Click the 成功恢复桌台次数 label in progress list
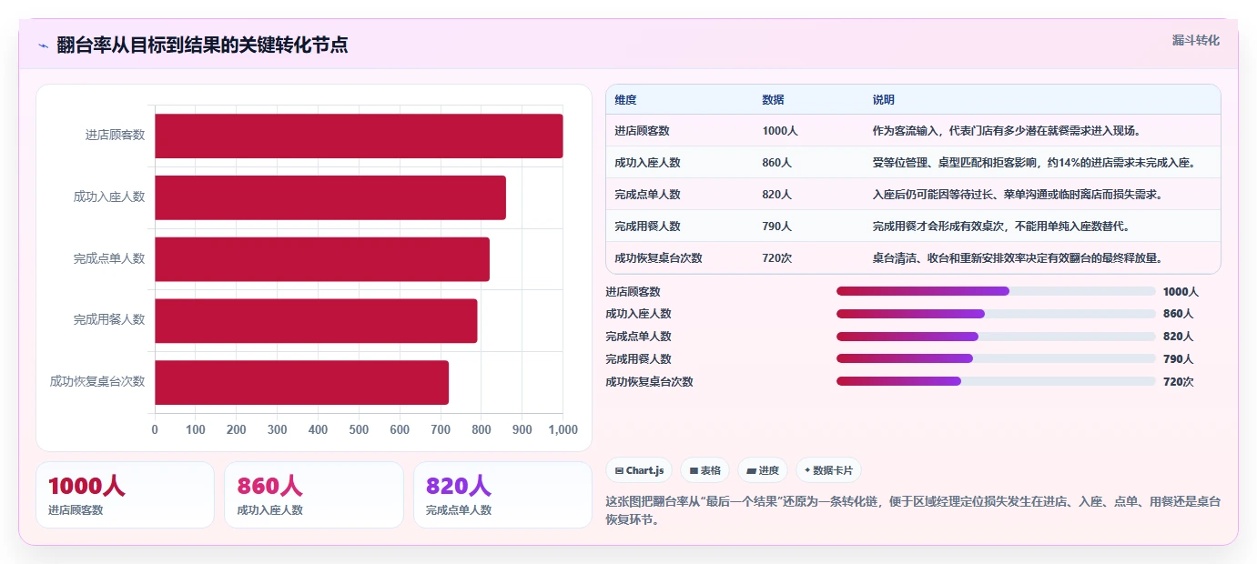The width and height of the screenshot is (1257, 564). [x=649, y=382]
